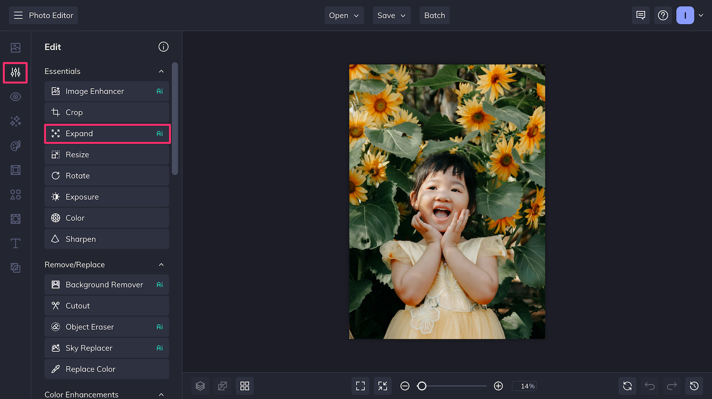The width and height of the screenshot is (712, 399).
Task: Expand the Color Enhancements section
Action: point(161,394)
